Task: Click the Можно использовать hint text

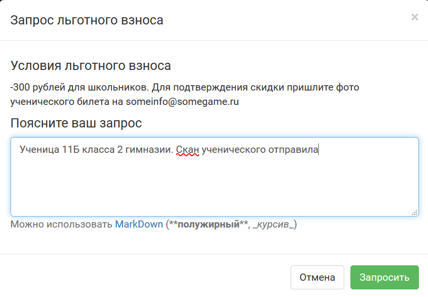Action: (61, 224)
